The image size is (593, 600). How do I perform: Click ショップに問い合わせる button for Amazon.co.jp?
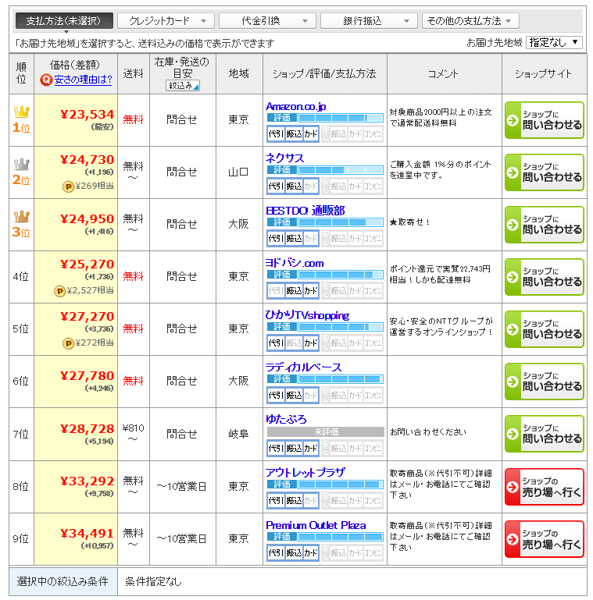545,120
